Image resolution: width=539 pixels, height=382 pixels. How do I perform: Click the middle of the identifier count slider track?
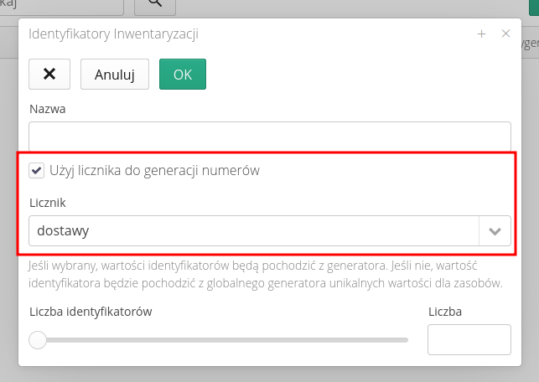[x=222, y=340]
